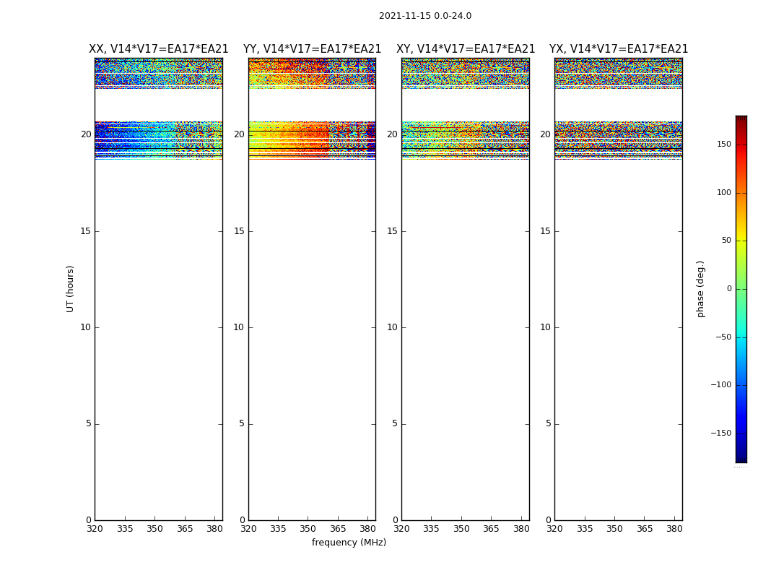Click the dark blue bottom of the colorbar
758x578 pixels.
(x=741, y=457)
